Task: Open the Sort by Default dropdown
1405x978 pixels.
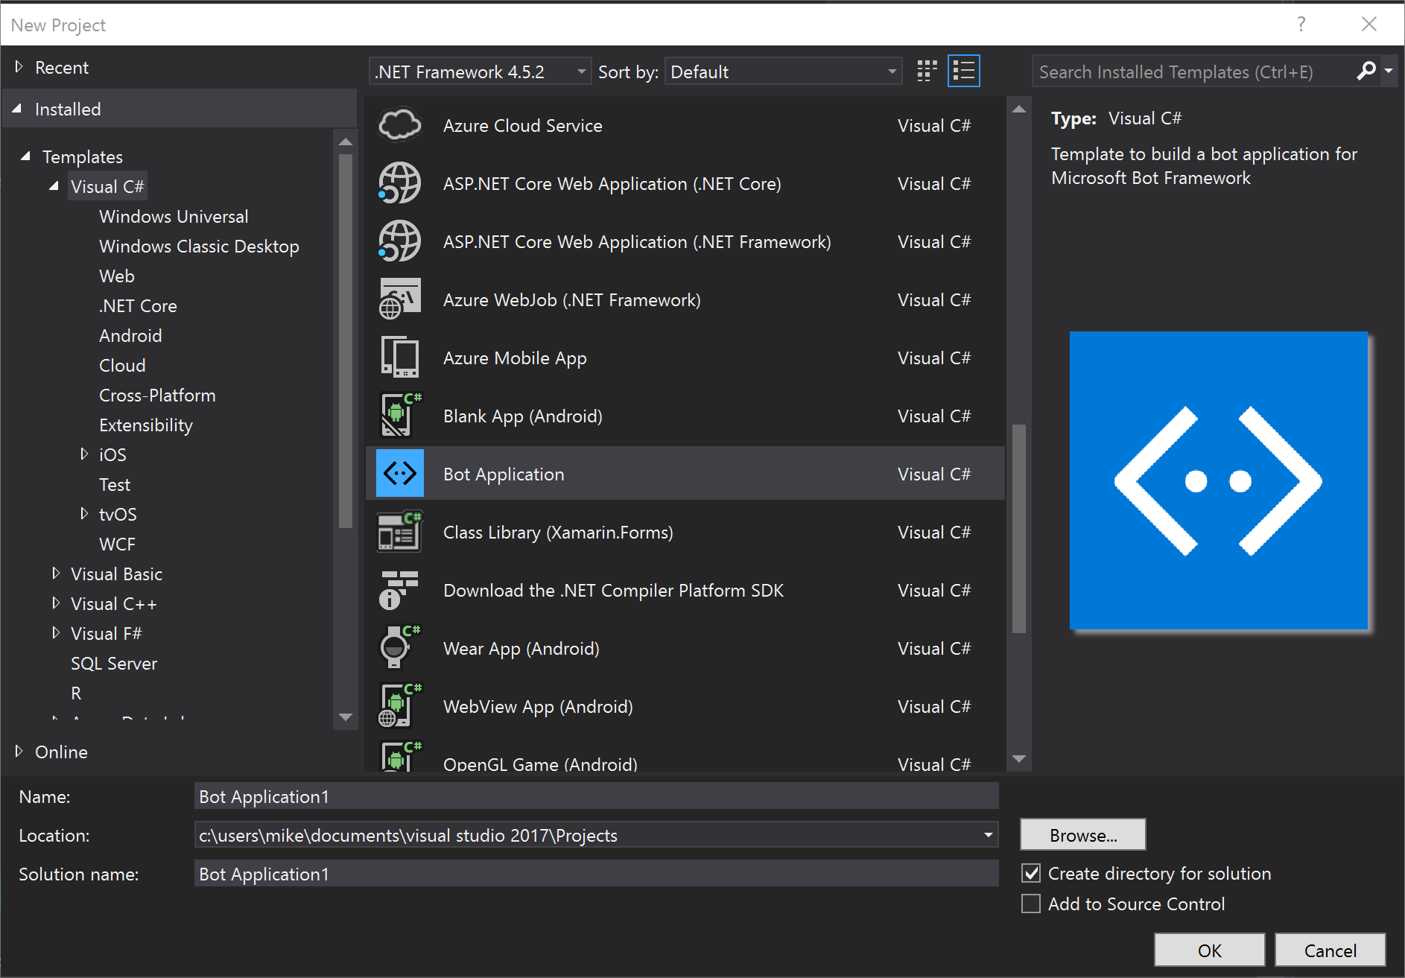Action: coord(782,72)
